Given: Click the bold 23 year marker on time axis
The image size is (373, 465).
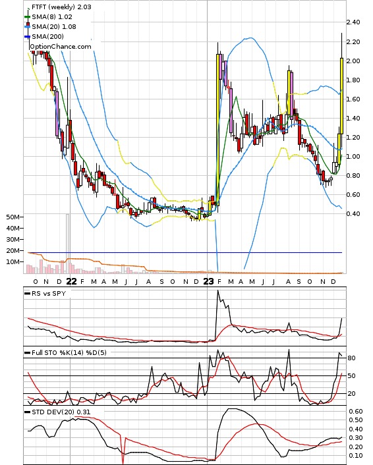Looking at the screenshot, I should point(208,281).
